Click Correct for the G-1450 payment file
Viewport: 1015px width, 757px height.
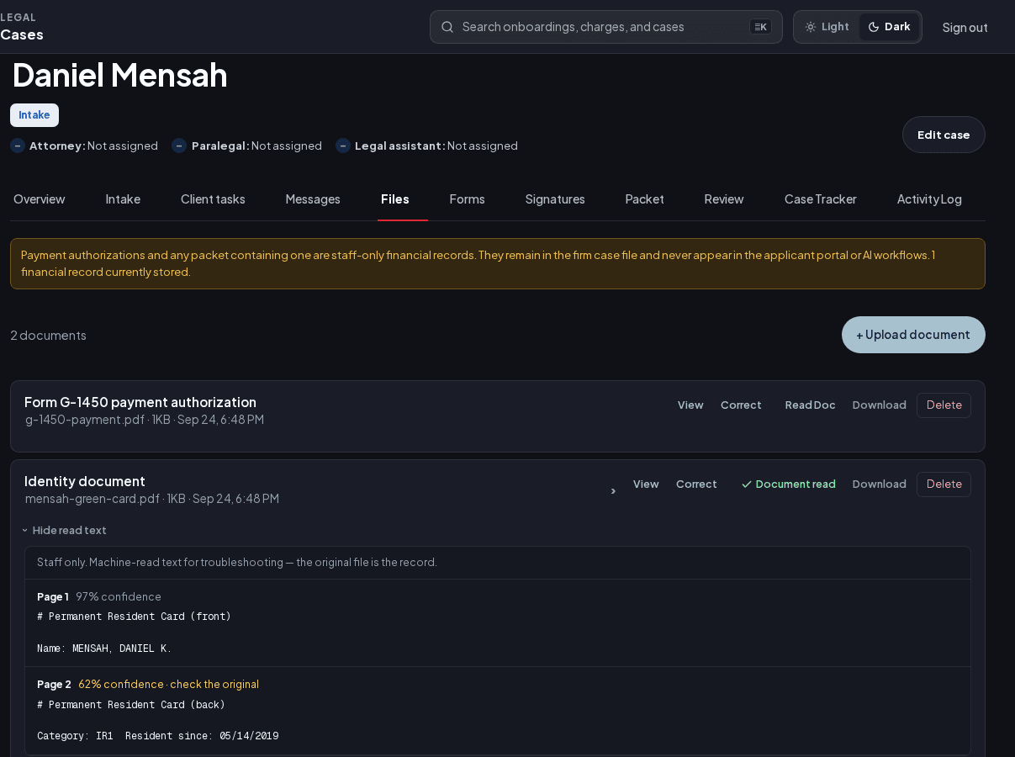(741, 405)
